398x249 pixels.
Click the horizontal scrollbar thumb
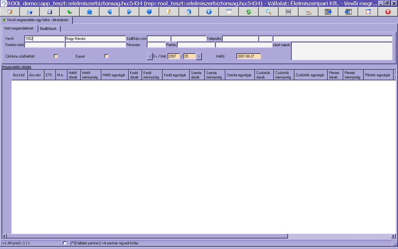[x=147, y=236]
